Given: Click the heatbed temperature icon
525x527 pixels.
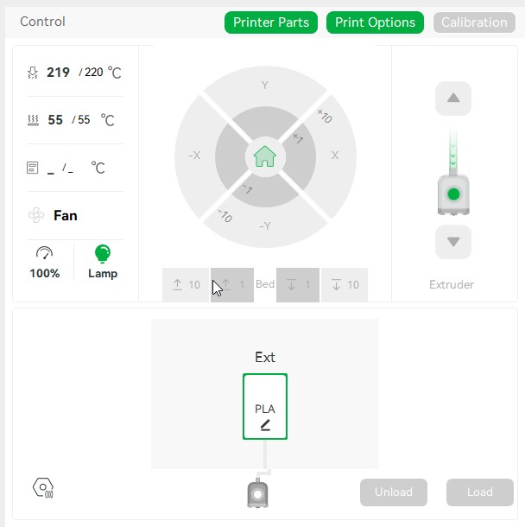Looking at the screenshot, I should pos(33,120).
